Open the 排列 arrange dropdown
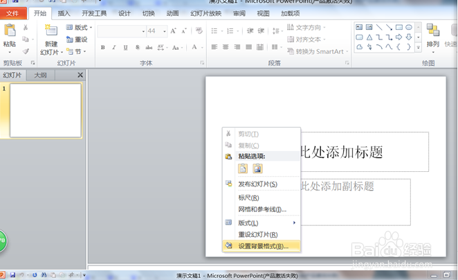 433,38
